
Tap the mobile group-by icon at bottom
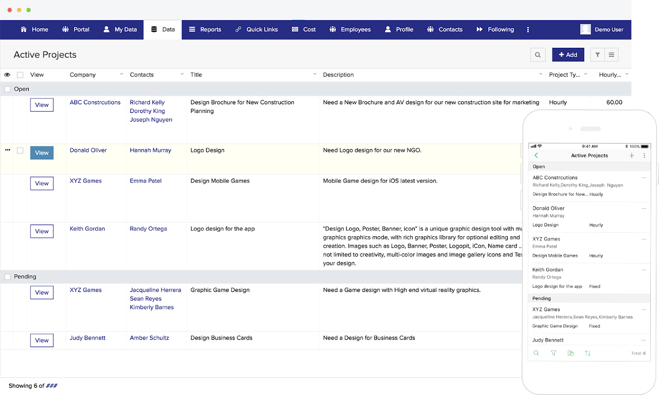point(570,353)
